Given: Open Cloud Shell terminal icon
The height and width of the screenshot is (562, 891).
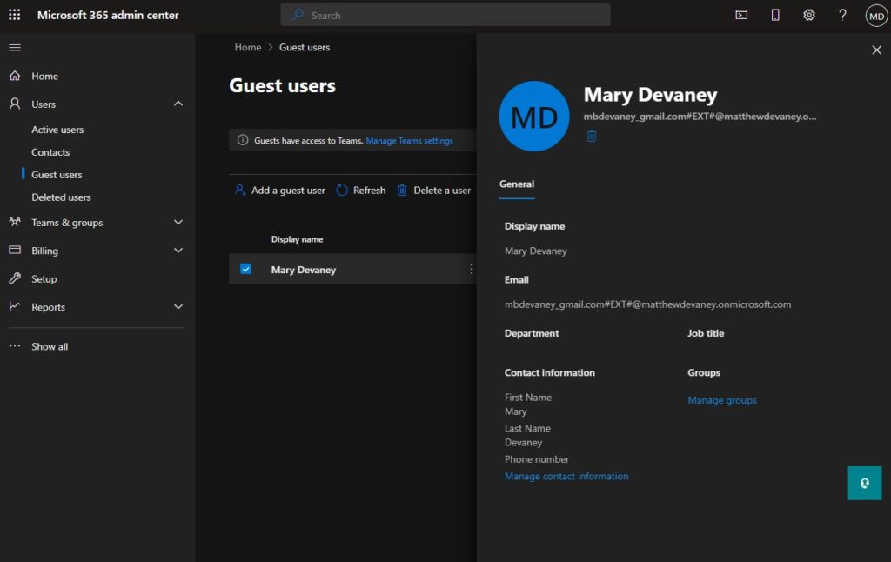Looking at the screenshot, I should tap(741, 15).
